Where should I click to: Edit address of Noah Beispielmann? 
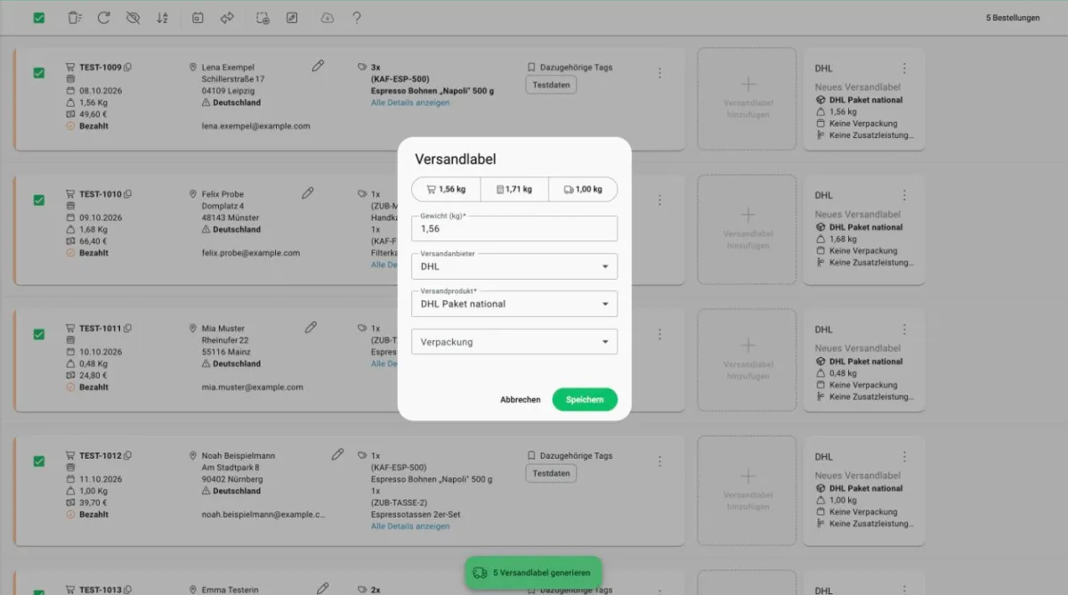click(338, 454)
